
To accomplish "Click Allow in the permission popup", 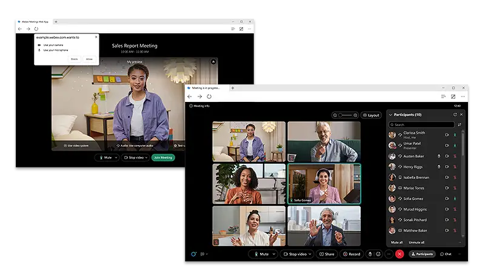I will tap(89, 59).
